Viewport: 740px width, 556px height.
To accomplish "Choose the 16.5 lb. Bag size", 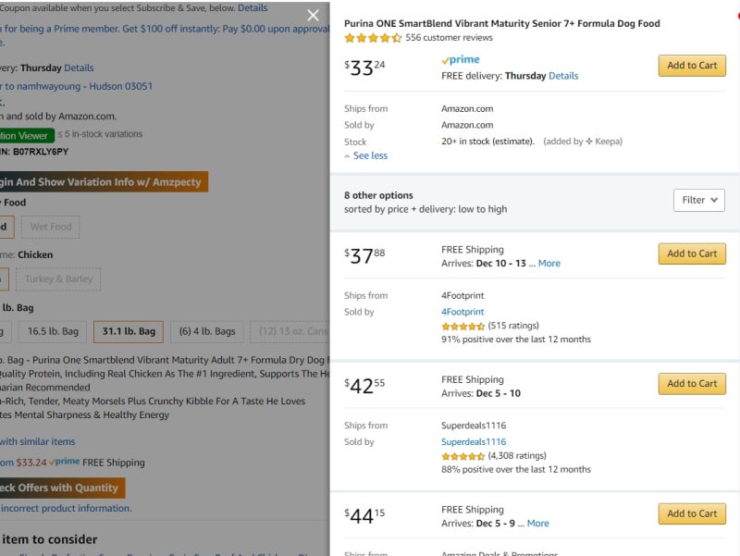I will (x=54, y=331).
